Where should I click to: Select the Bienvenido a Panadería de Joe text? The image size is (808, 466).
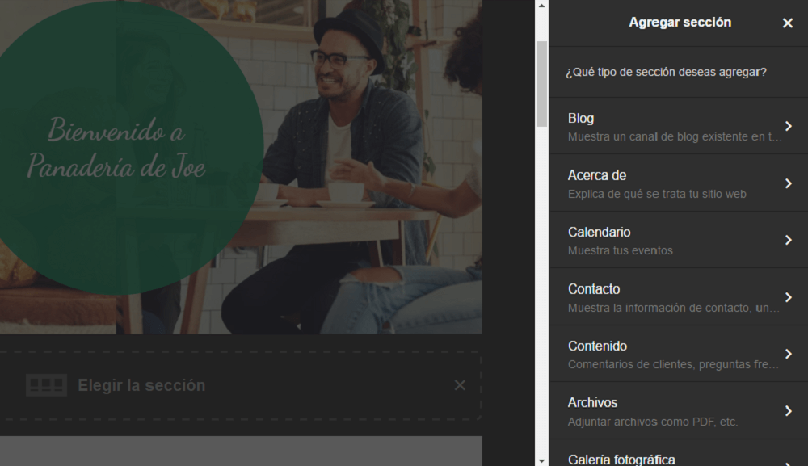(116, 149)
